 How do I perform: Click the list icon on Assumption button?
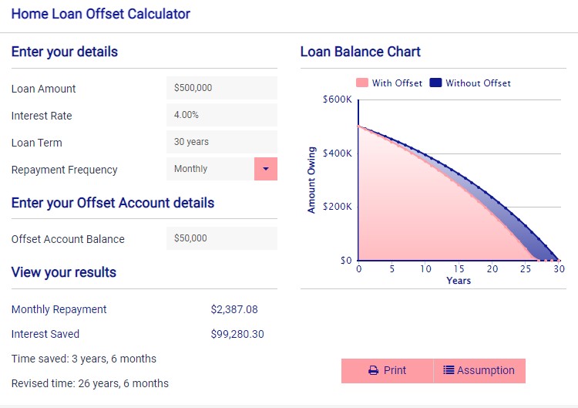point(449,371)
